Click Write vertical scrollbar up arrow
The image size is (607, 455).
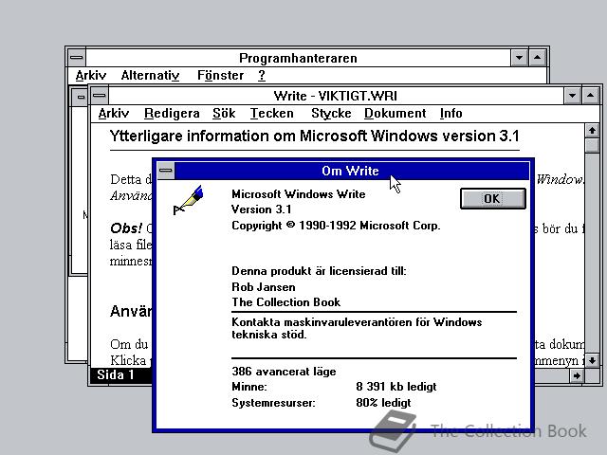coord(592,131)
